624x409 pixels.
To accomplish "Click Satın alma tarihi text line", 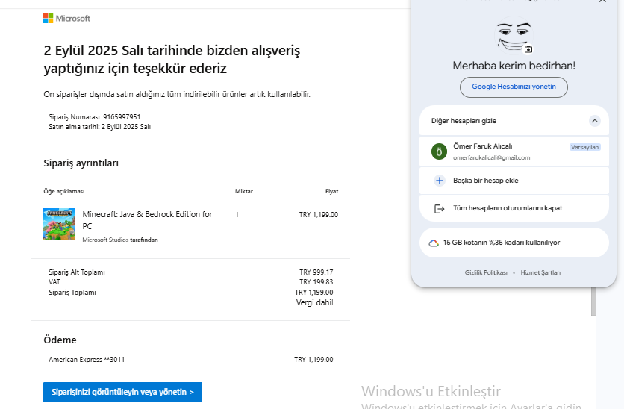I will tap(99, 127).
